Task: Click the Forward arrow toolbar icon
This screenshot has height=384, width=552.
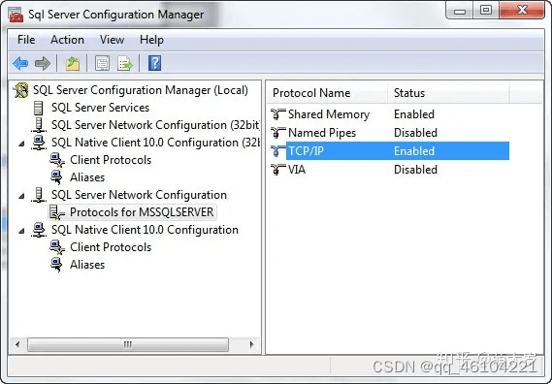Action: click(x=43, y=64)
